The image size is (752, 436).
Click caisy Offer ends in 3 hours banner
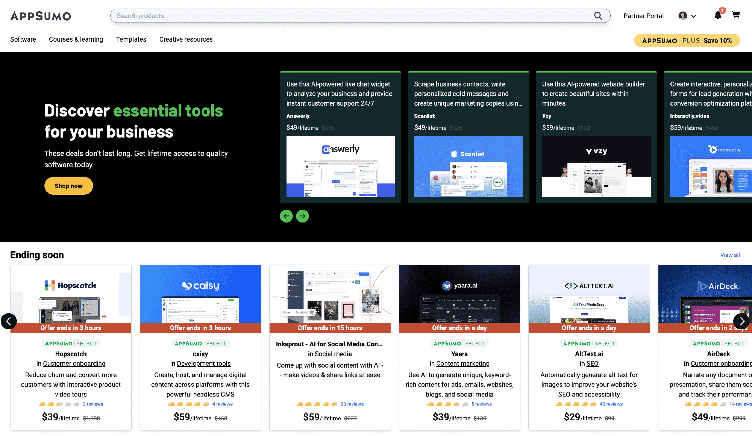tap(200, 328)
